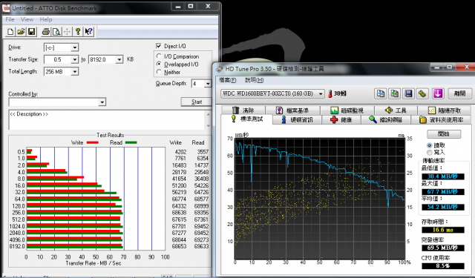This screenshot has width=475, height=278.
Task: Click the burst rate 69.5 MB/秒 value
Action: coord(442,248)
